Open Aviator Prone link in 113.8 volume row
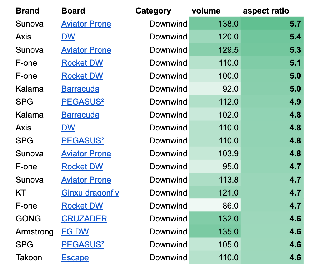 pyautogui.click(x=86, y=180)
